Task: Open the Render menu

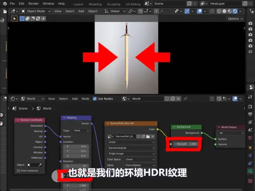Action: (34, 3)
